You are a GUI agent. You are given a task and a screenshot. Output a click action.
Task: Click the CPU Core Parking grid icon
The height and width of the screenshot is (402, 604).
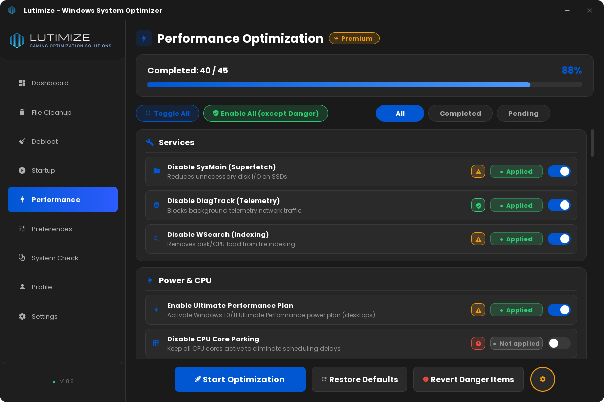coord(156,343)
